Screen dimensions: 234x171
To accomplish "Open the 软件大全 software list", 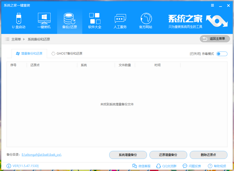I will [95, 21].
